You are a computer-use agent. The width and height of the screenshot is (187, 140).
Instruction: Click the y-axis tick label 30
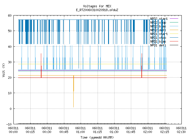(10, 62)
